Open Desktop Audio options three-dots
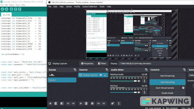 click(x=144, y=81)
